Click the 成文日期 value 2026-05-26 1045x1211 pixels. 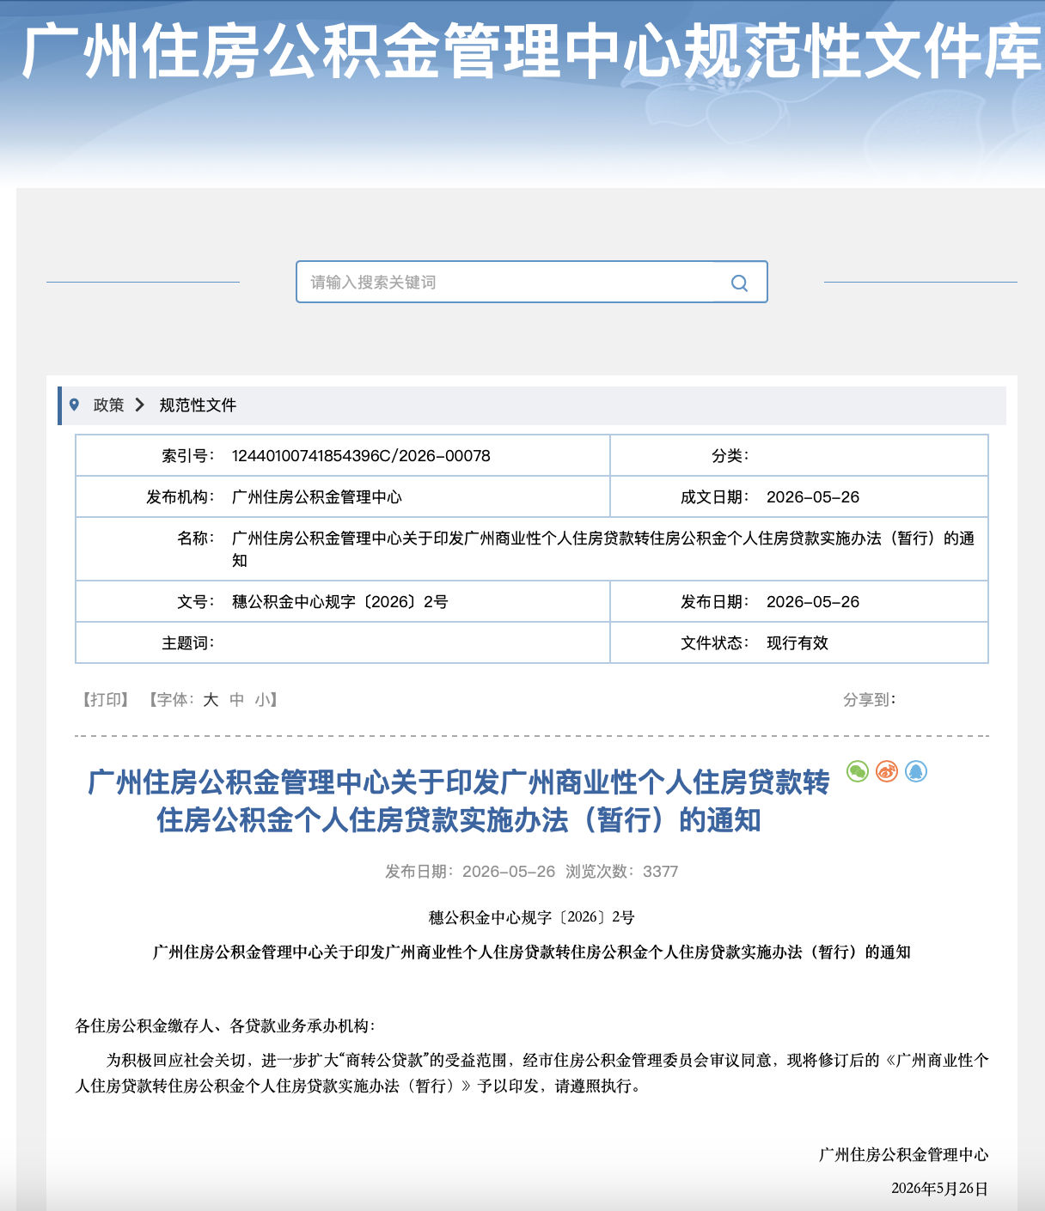pyautogui.click(x=813, y=497)
